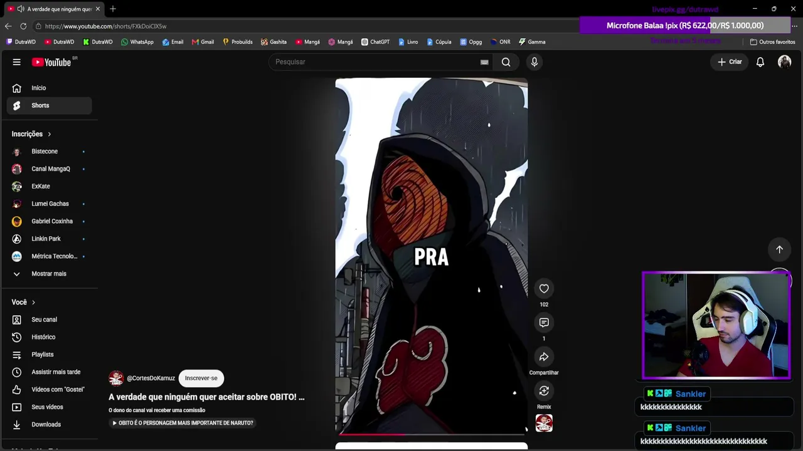Viewport: 803px width, 451px height.
Task: Open the Livro bookmark
Action: 407,42
